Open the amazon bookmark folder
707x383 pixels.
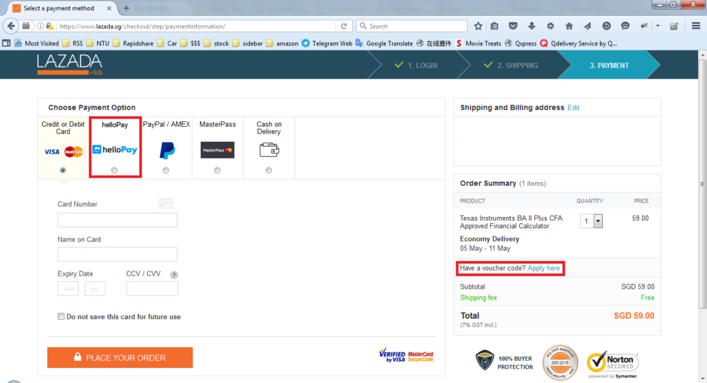click(282, 43)
